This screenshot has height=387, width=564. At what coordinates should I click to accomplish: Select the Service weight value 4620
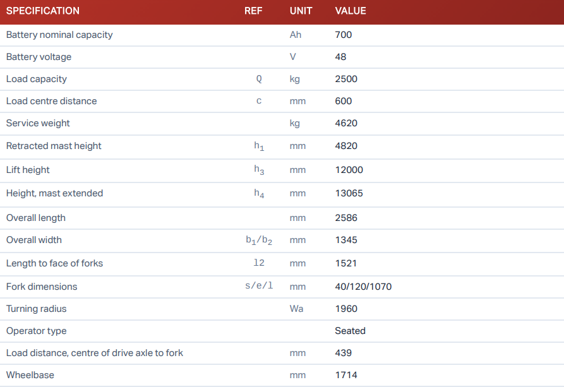(x=346, y=123)
